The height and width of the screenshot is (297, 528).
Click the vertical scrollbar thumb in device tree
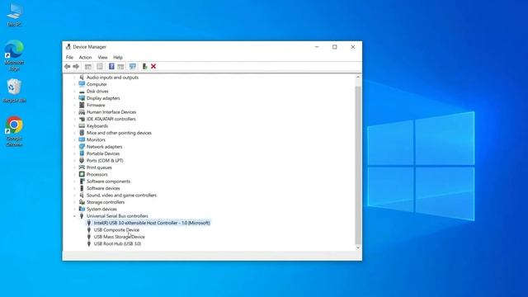[x=358, y=165]
